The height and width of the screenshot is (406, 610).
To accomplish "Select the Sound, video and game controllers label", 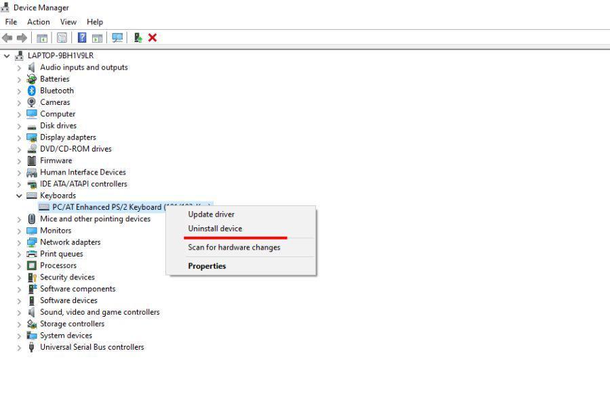I will point(100,312).
